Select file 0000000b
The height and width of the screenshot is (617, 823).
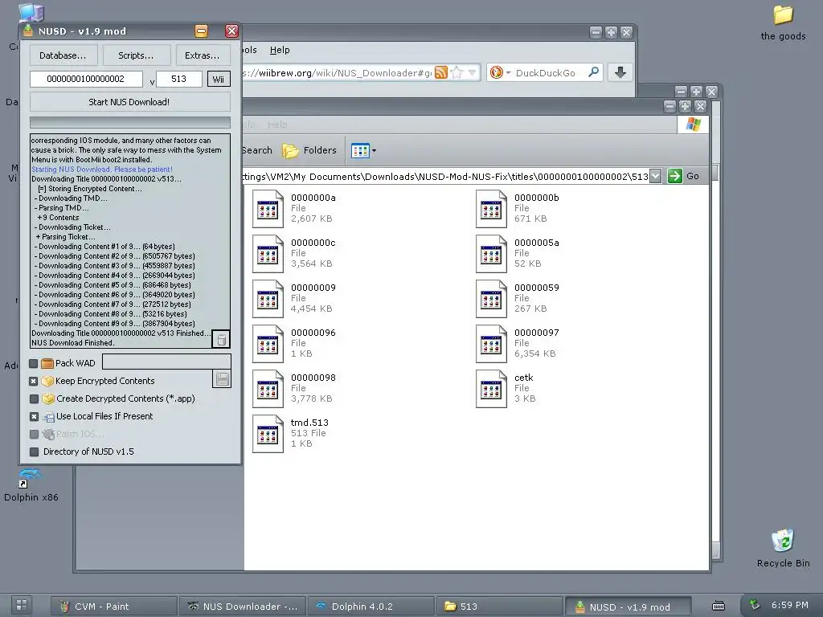518,208
